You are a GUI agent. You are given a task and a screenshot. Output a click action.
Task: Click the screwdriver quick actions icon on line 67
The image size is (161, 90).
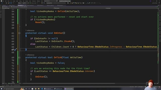(16, 49)
